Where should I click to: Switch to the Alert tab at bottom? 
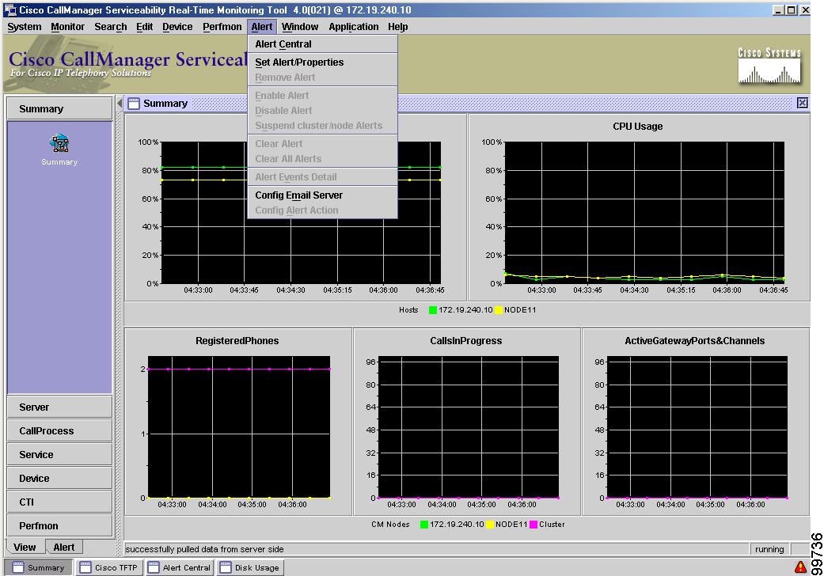pyautogui.click(x=63, y=548)
